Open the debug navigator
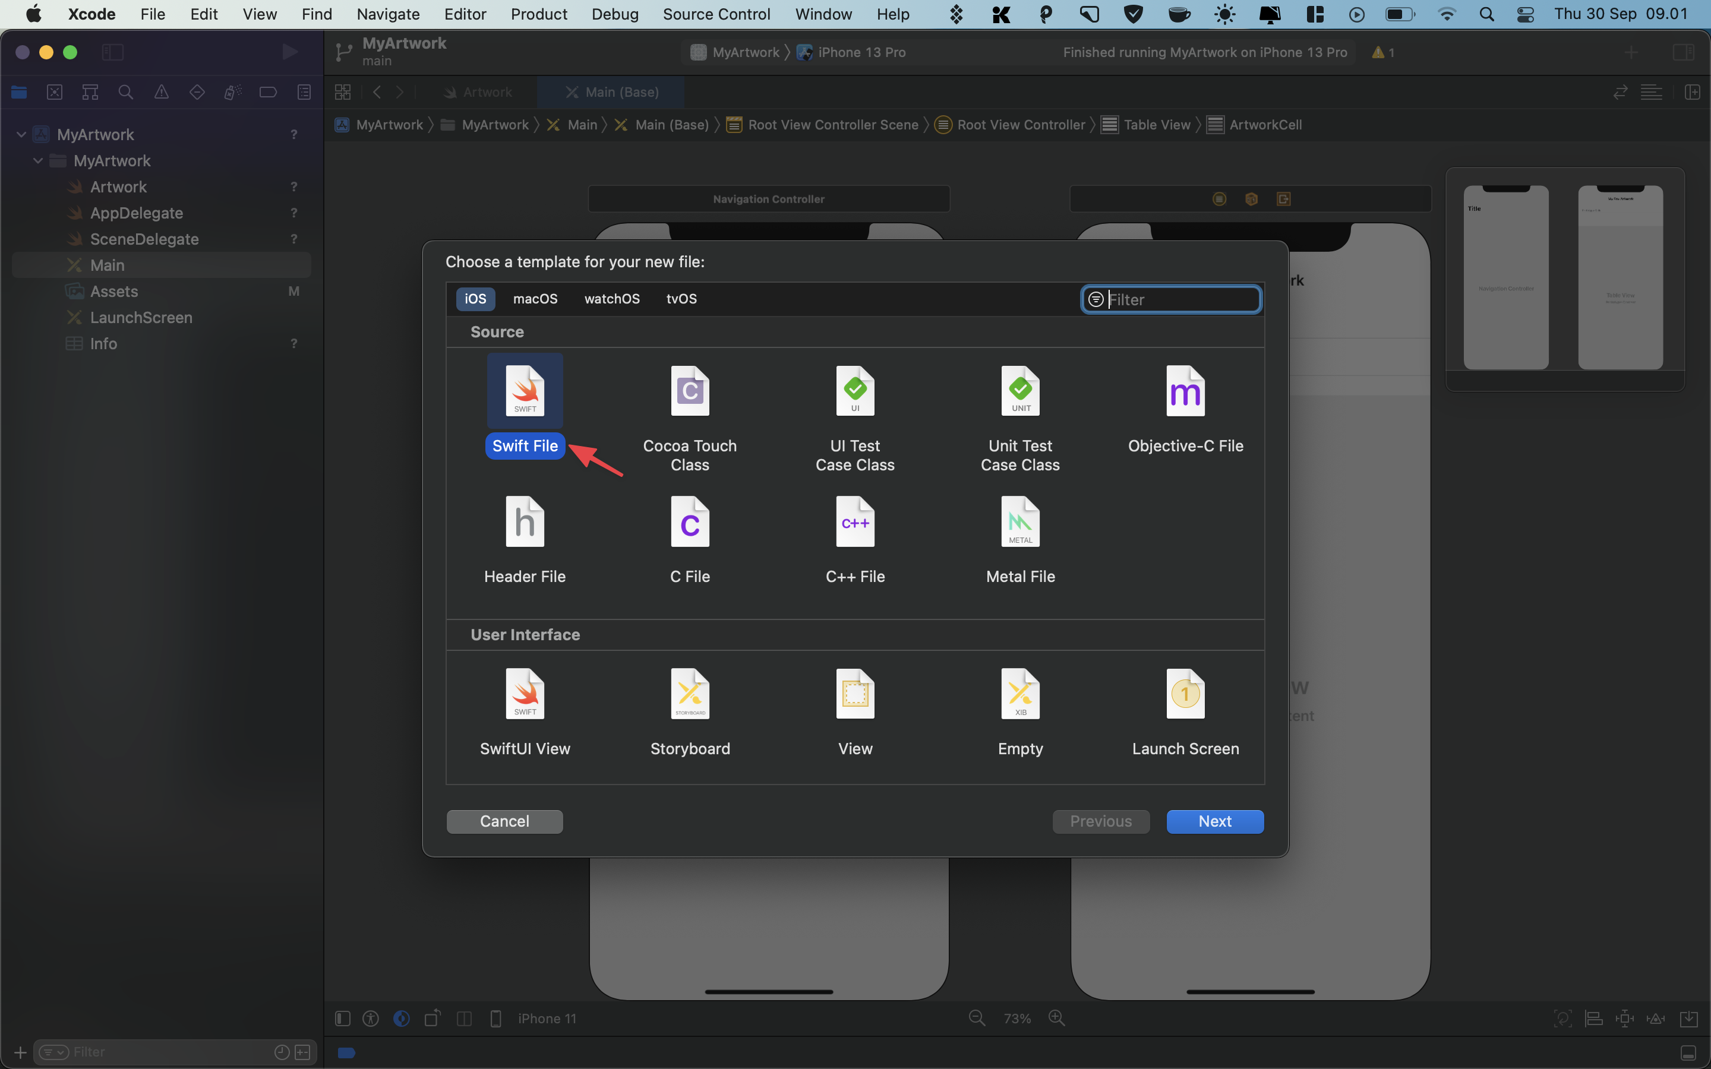 (233, 92)
